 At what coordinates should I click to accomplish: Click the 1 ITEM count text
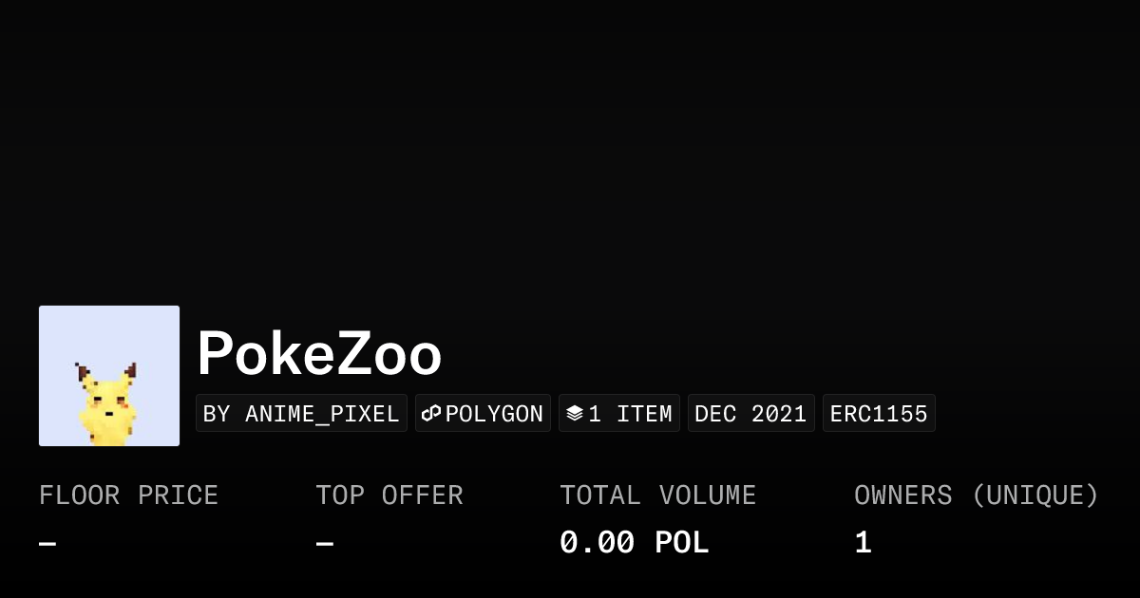pyautogui.click(x=630, y=414)
